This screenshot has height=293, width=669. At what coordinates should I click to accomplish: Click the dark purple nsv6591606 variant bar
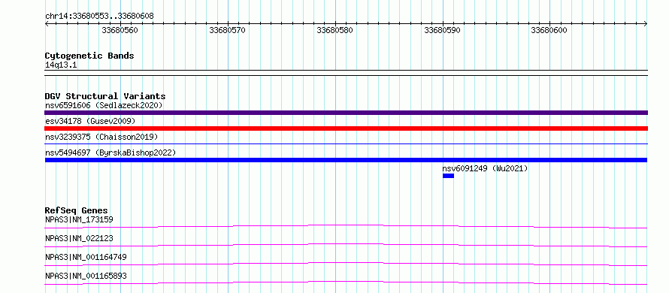point(346,113)
